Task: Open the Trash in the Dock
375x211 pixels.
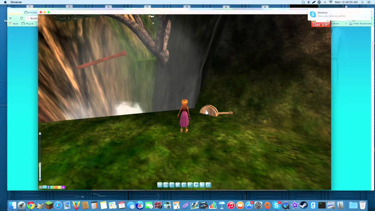Action: [x=362, y=205]
